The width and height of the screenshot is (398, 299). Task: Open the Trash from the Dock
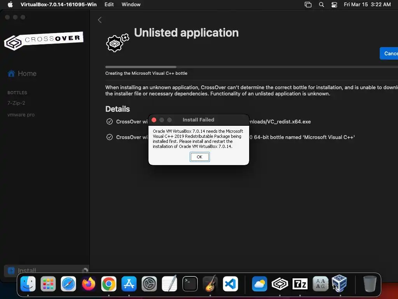(x=370, y=284)
